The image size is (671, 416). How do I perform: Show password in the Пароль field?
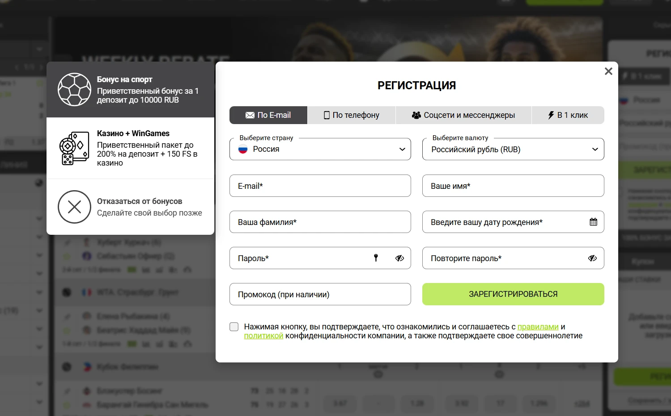click(x=399, y=258)
